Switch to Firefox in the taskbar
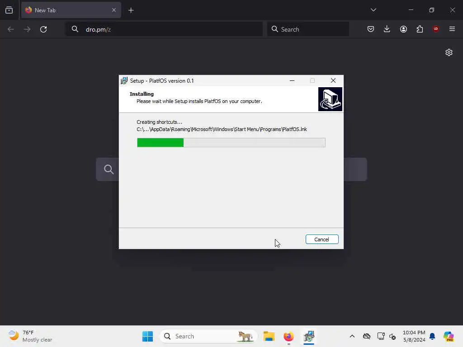 288,336
